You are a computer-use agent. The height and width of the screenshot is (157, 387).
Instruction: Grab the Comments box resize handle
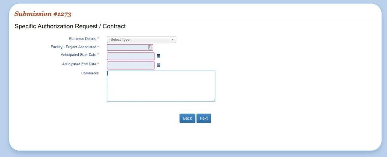point(214,100)
